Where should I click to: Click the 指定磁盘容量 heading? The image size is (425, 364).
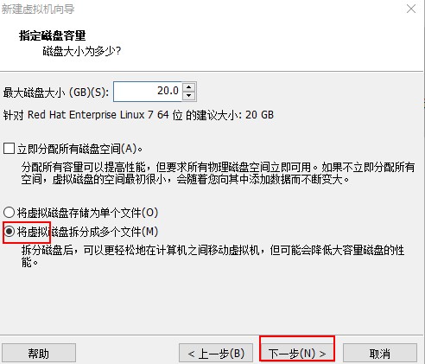click(x=52, y=35)
